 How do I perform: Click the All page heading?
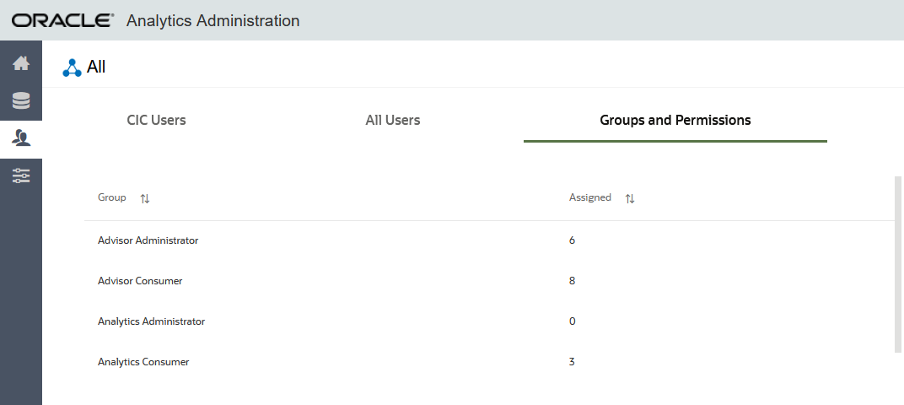(96, 67)
